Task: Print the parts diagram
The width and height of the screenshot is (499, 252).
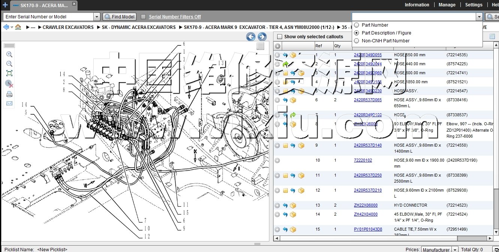Action: tap(9, 94)
